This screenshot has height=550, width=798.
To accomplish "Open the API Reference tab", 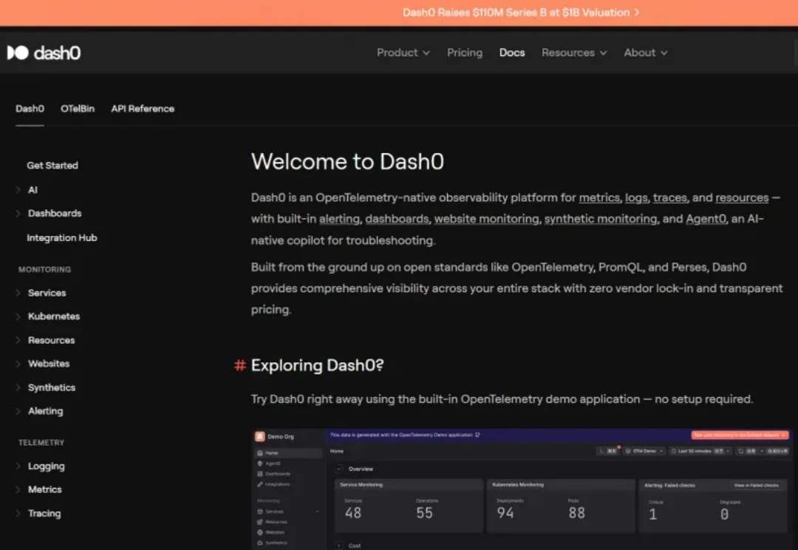I will [x=142, y=108].
